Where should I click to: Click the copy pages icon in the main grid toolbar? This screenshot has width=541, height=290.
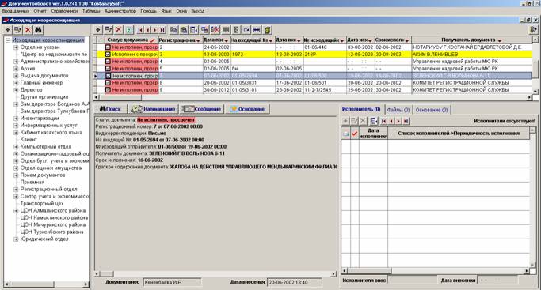point(173,30)
